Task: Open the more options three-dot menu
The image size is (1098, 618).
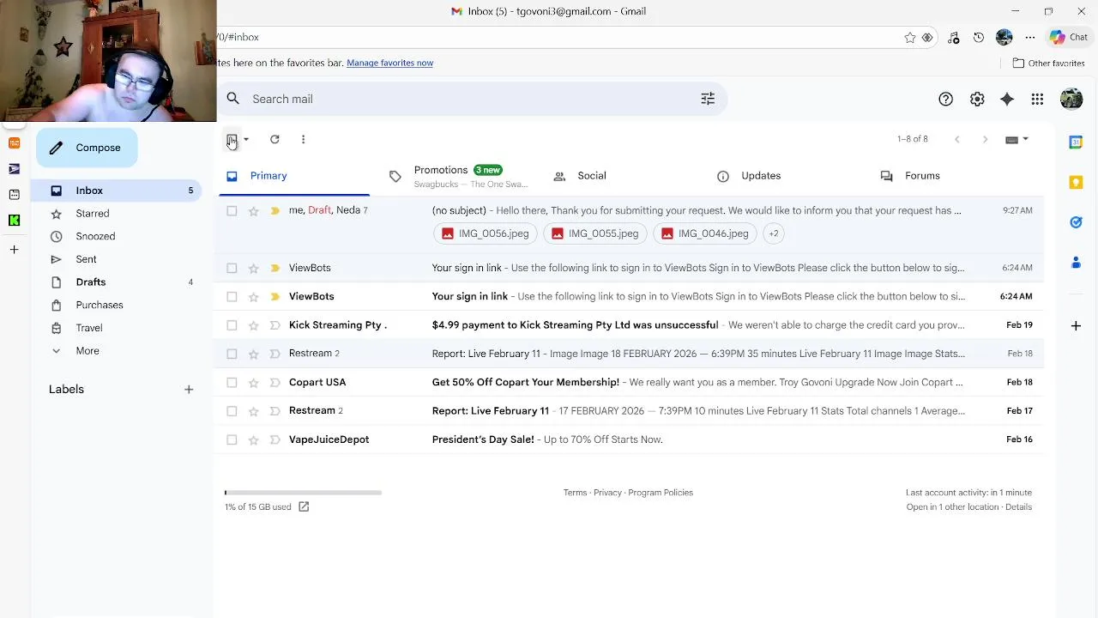Action: coord(303,139)
